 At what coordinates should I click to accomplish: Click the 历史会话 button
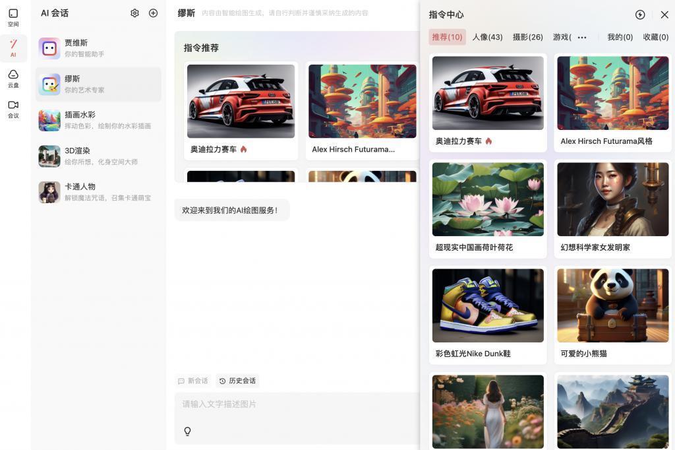(x=239, y=381)
